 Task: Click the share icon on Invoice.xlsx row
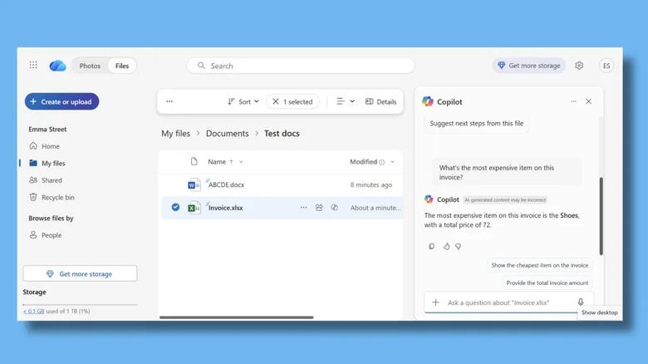point(319,208)
